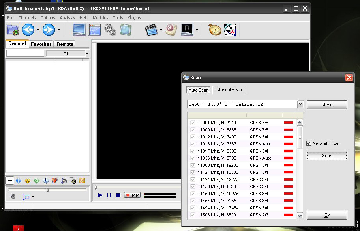Screen dimensions: 360x231
Task: Toggle the Network Scan checkbox
Action: tap(309, 143)
